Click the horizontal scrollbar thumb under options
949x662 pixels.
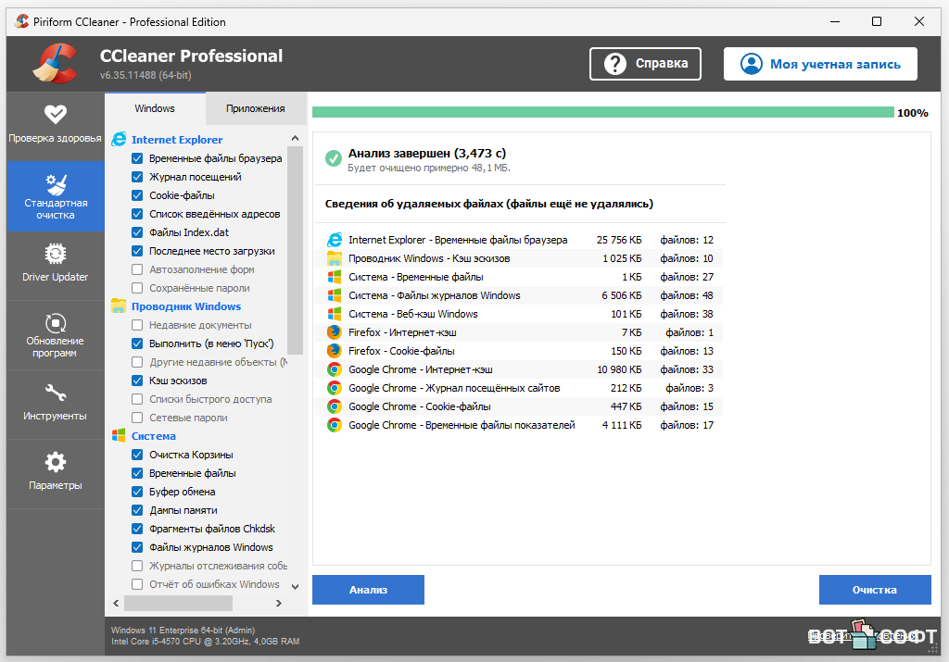pos(178,604)
